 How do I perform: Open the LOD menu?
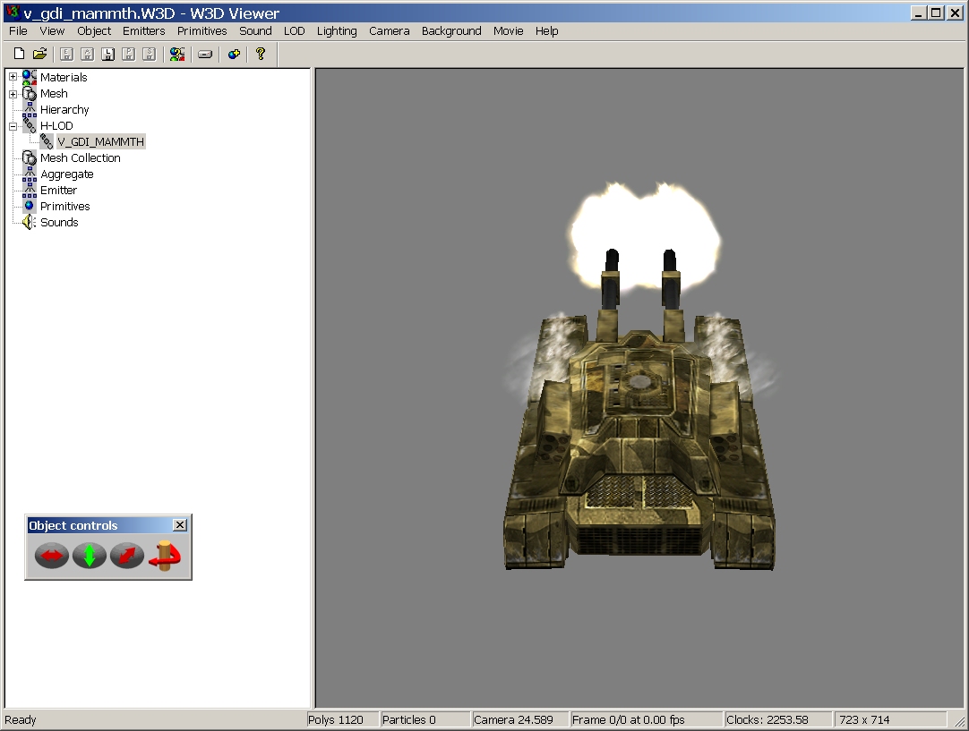point(294,31)
